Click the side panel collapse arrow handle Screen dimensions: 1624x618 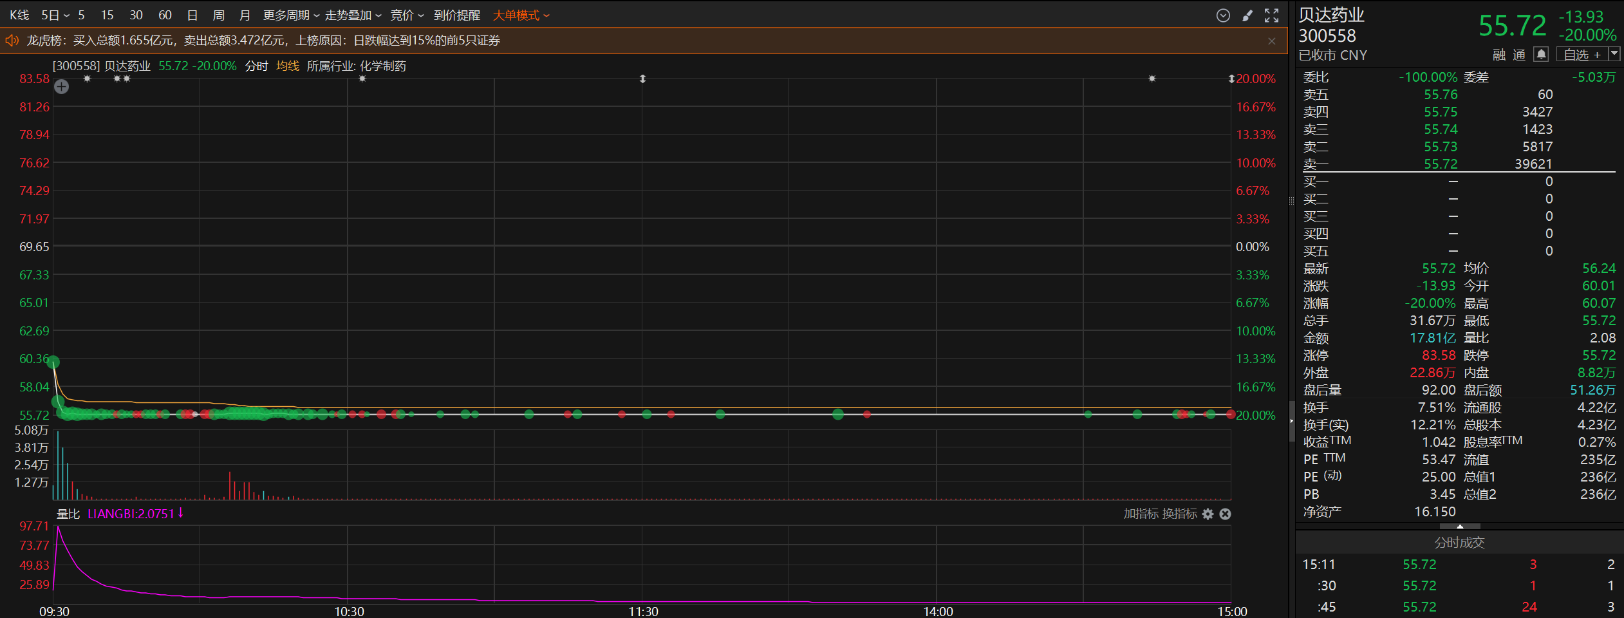pyautogui.click(x=1291, y=421)
